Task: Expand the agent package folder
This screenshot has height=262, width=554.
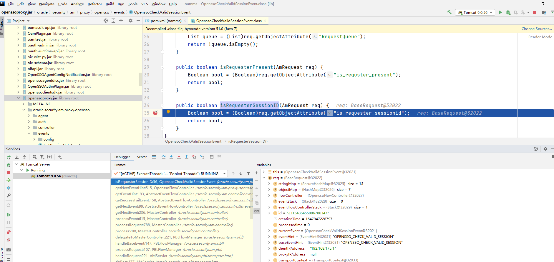Action: click(x=29, y=116)
